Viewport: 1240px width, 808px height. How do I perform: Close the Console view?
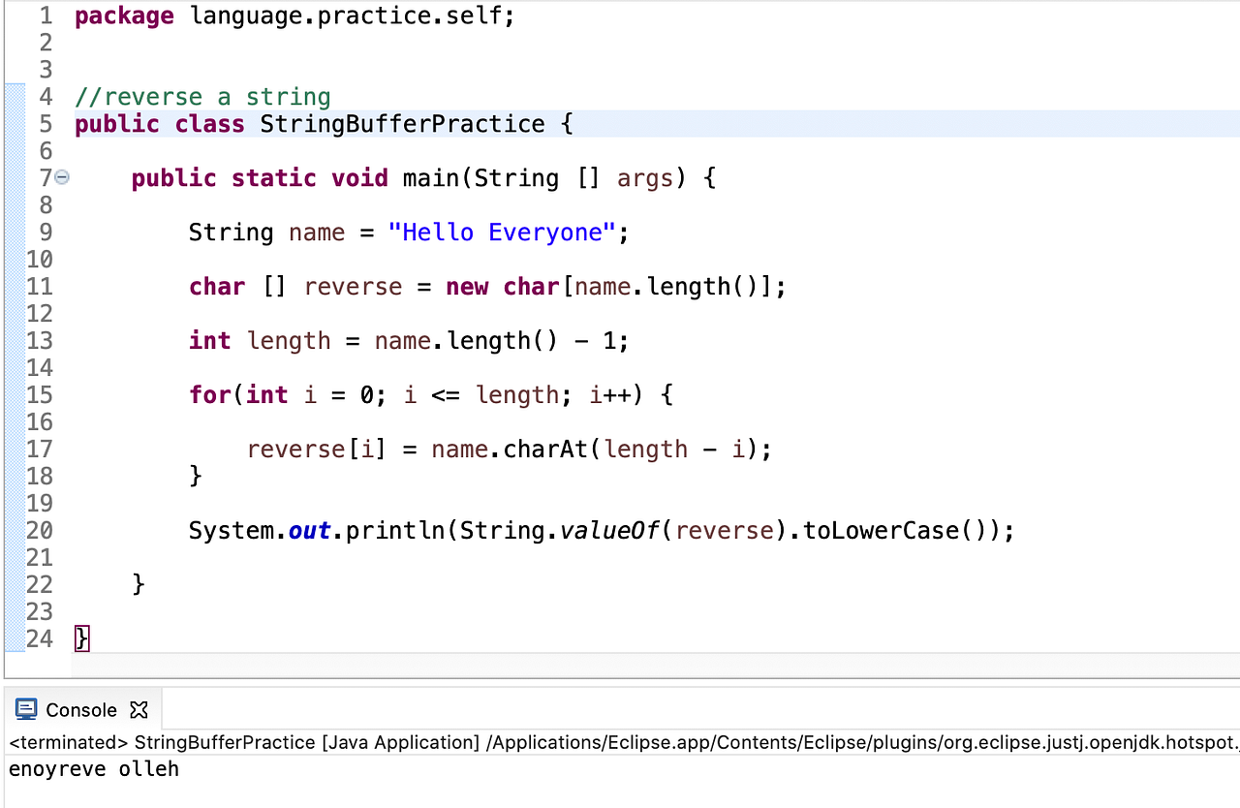point(139,709)
